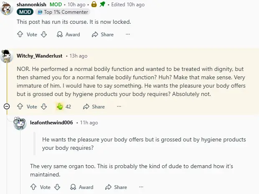Upvote leafonthewind006's reply
Viewport: 259px width, 194px height.
(33, 187)
